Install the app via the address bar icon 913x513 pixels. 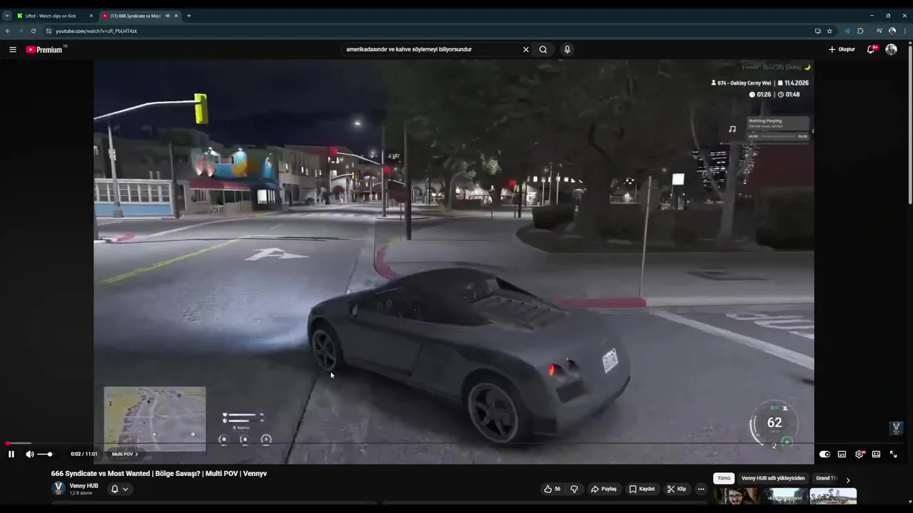(817, 31)
